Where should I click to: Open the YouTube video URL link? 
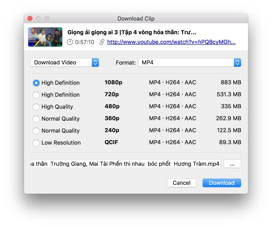click(x=171, y=42)
